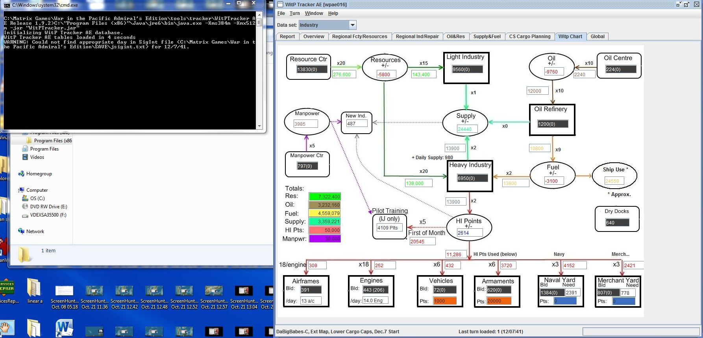The height and width of the screenshot is (338, 703).
Task: Click the Merchant Yard Bld value 807(0)
Action: pos(608,293)
